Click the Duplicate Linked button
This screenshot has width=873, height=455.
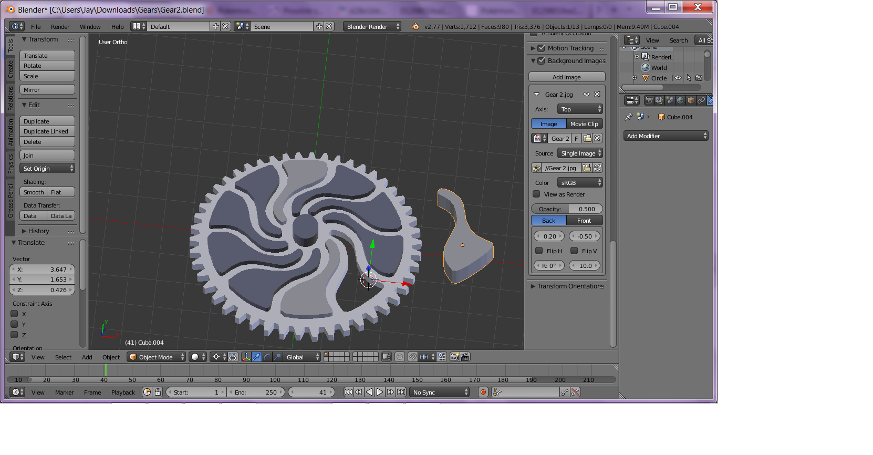tap(47, 131)
